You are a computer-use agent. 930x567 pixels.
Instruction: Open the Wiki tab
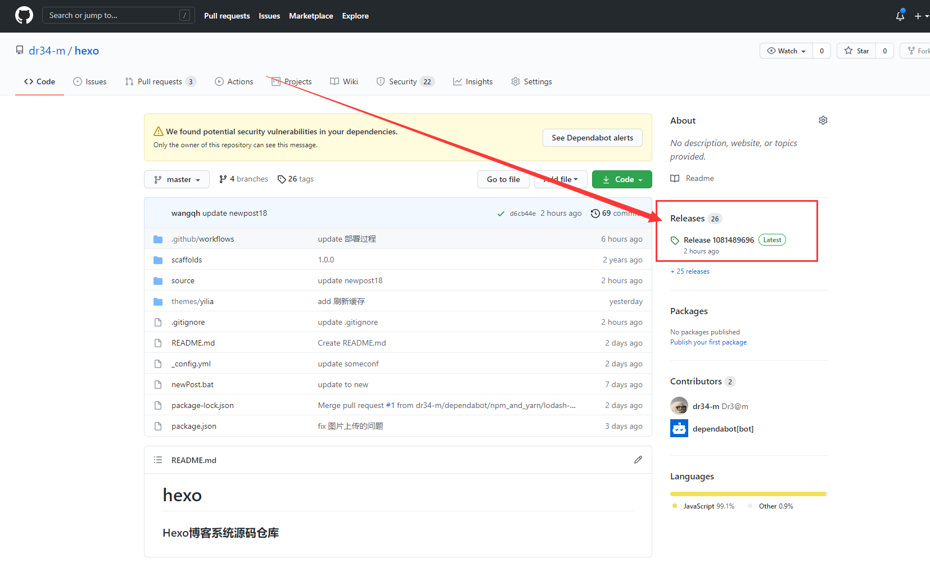[344, 81]
